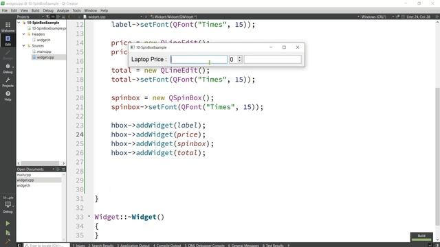Start debugging with run-debug icon

8,233
